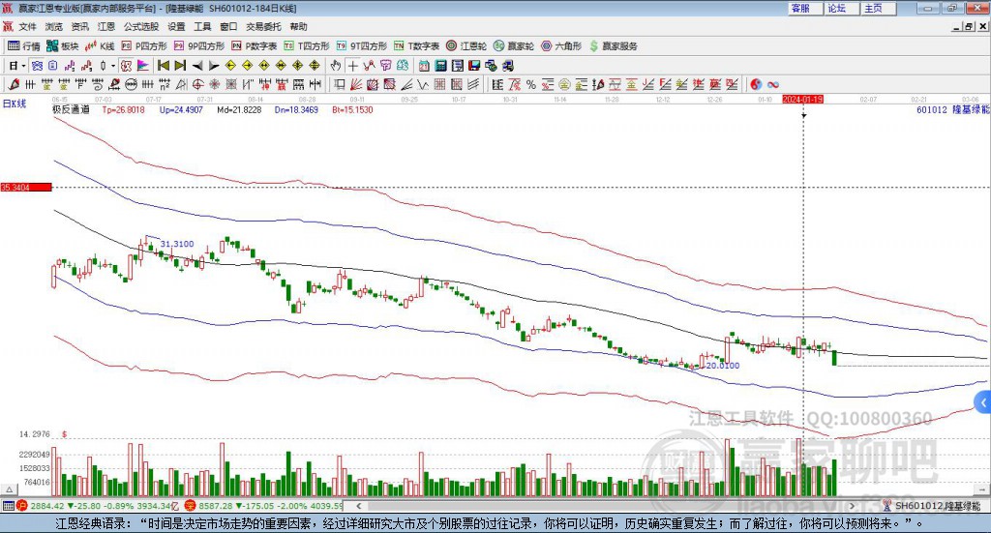Switch to the K线 candlestick chart

(100, 46)
